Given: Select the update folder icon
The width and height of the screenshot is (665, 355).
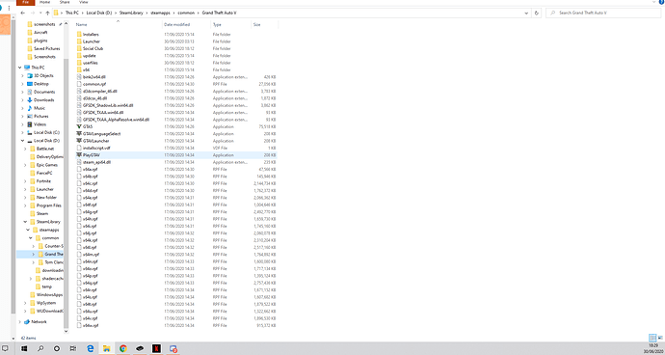Looking at the screenshot, I should [79, 56].
